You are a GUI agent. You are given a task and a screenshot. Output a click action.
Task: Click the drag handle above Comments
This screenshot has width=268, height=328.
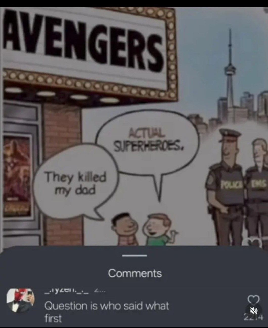point(134,256)
